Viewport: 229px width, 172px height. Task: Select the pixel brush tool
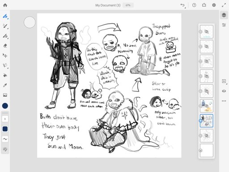tap(5, 16)
